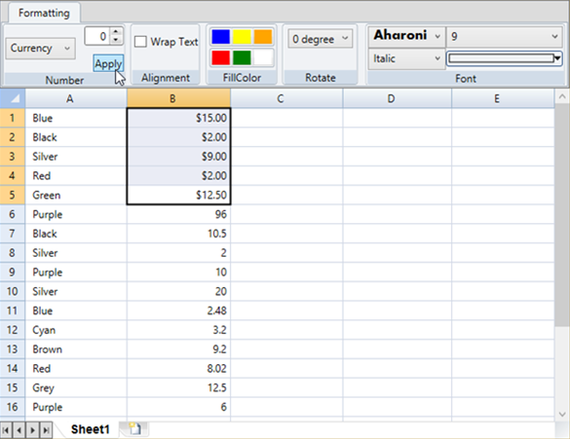The height and width of the screenshot is (439, 570).
Task: Click the new sheet tab icon
Action: coord(135,429)
